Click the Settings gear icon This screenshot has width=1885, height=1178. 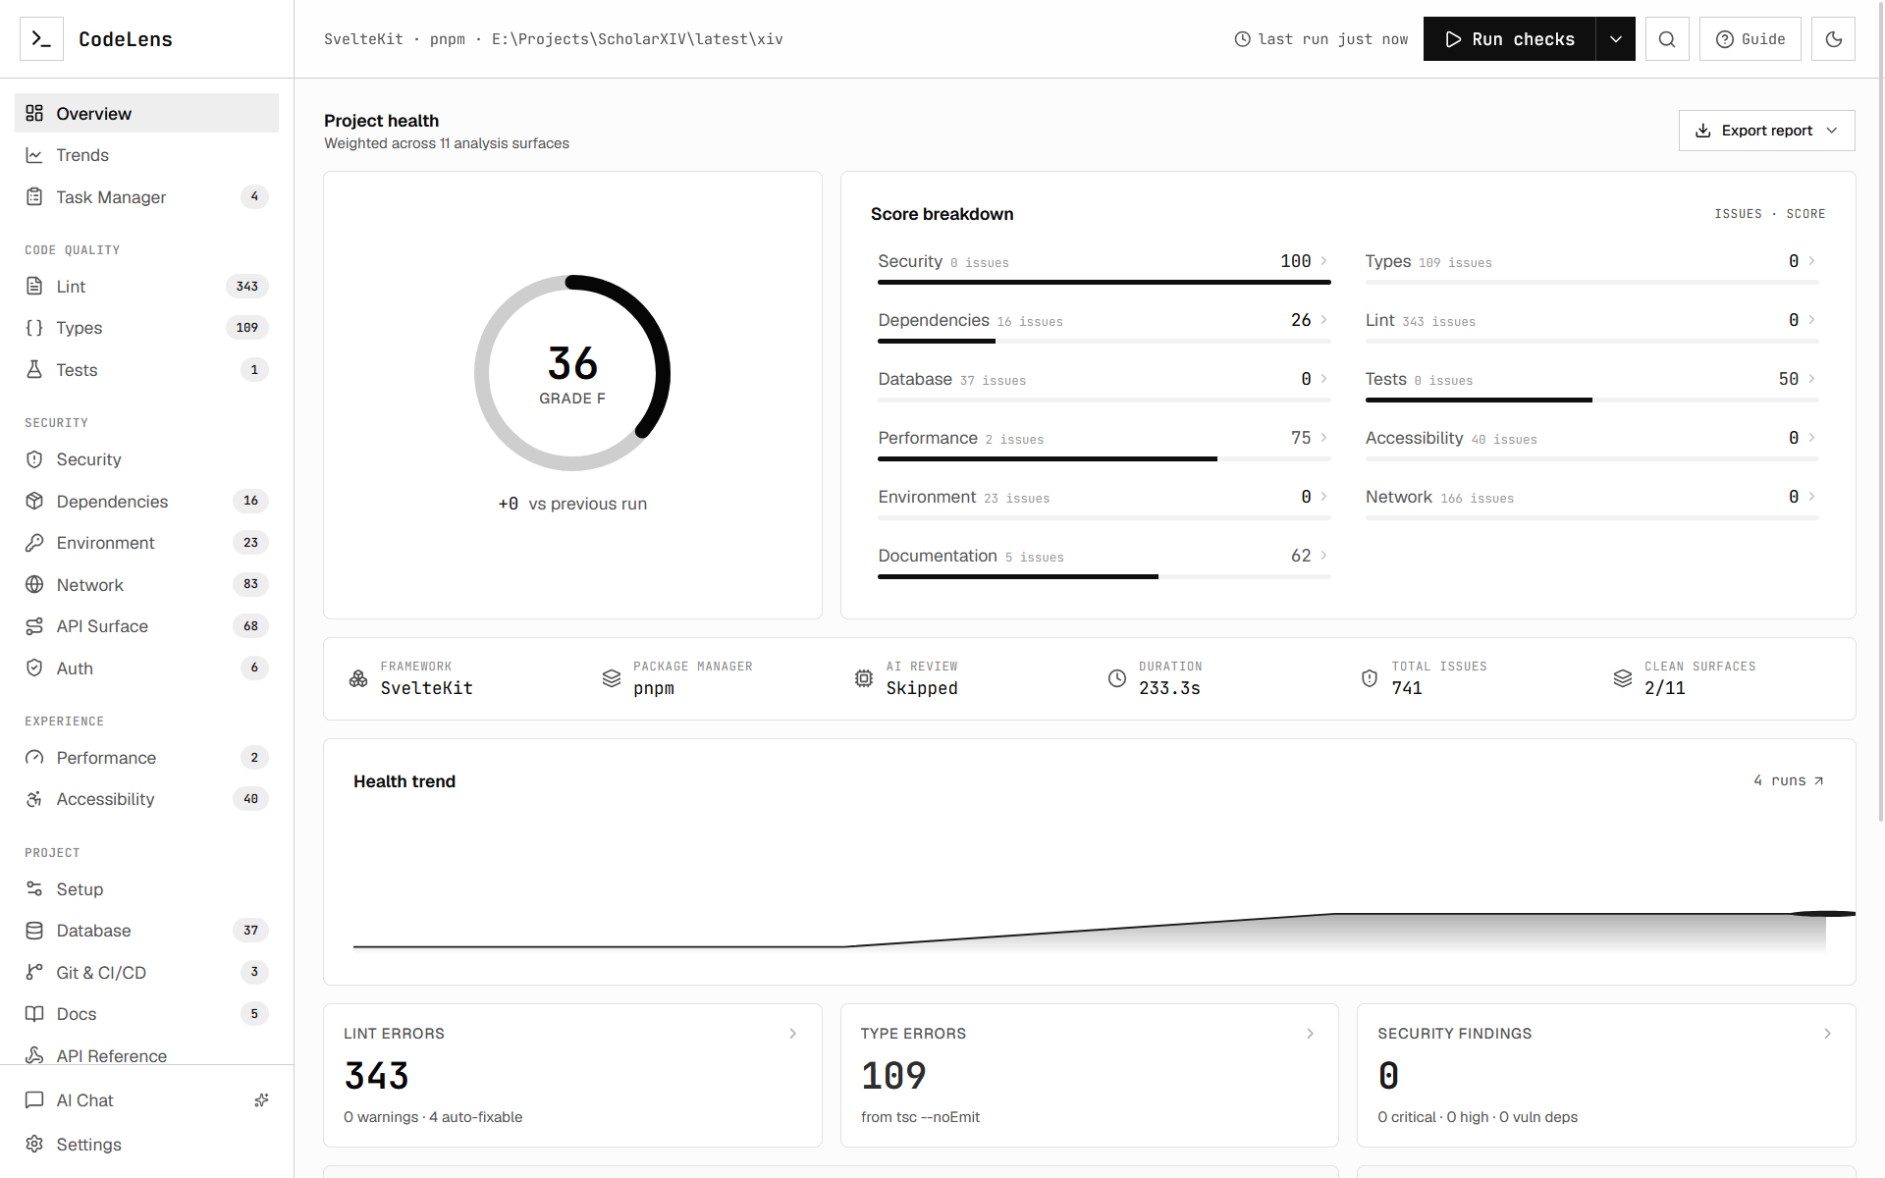pos(34,1144)
